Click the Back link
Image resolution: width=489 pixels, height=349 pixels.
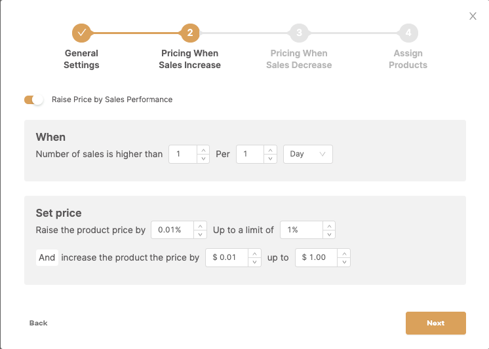39,323
